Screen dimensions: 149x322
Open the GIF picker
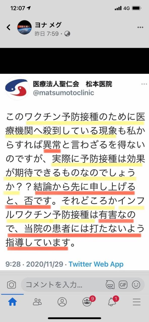pos(123,285)
